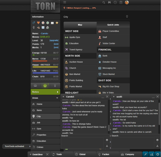This screenshot has height=157, width=161.
Task: Go to Gym in sidebar
Action: coord(45,129)
